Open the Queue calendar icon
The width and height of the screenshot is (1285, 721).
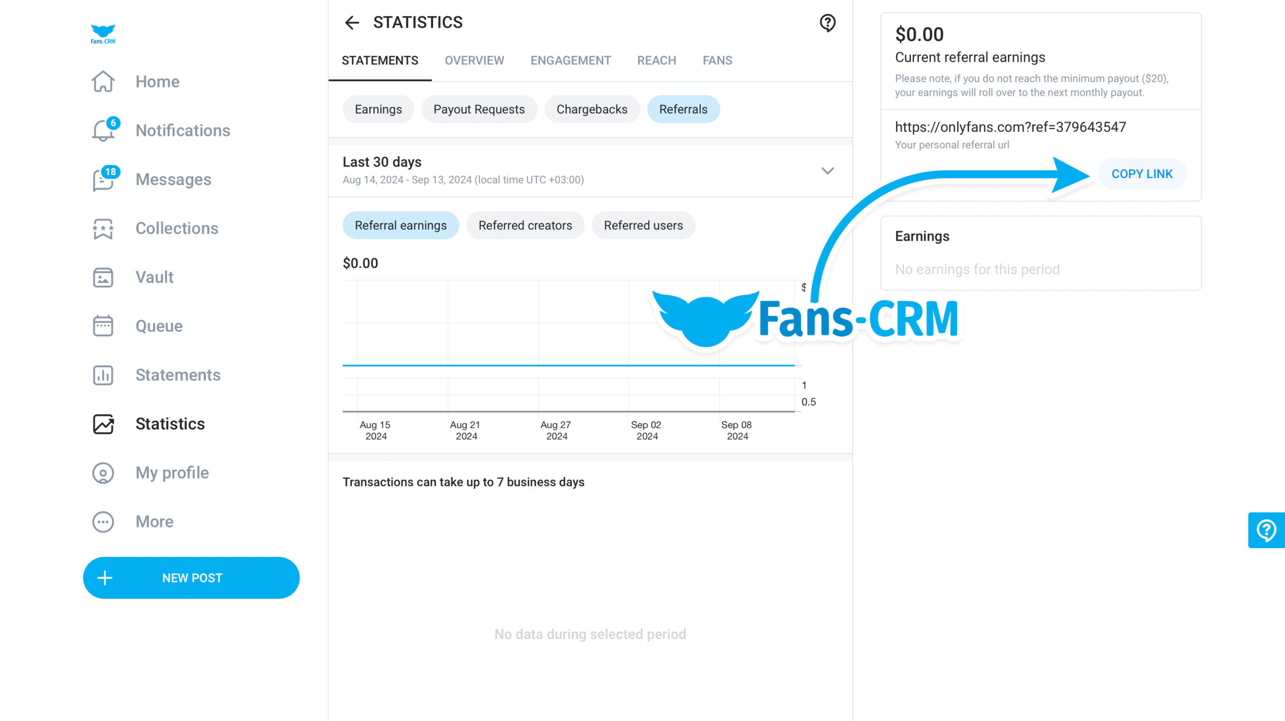pyautogui.click(x=103, y=326)
